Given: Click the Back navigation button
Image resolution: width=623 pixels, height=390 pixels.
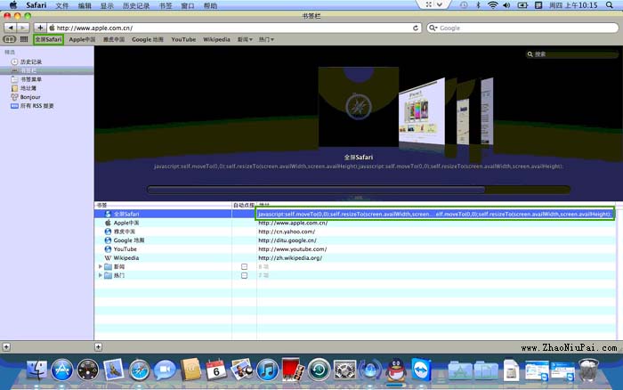Looking at the screenshot, I should 11,28.
